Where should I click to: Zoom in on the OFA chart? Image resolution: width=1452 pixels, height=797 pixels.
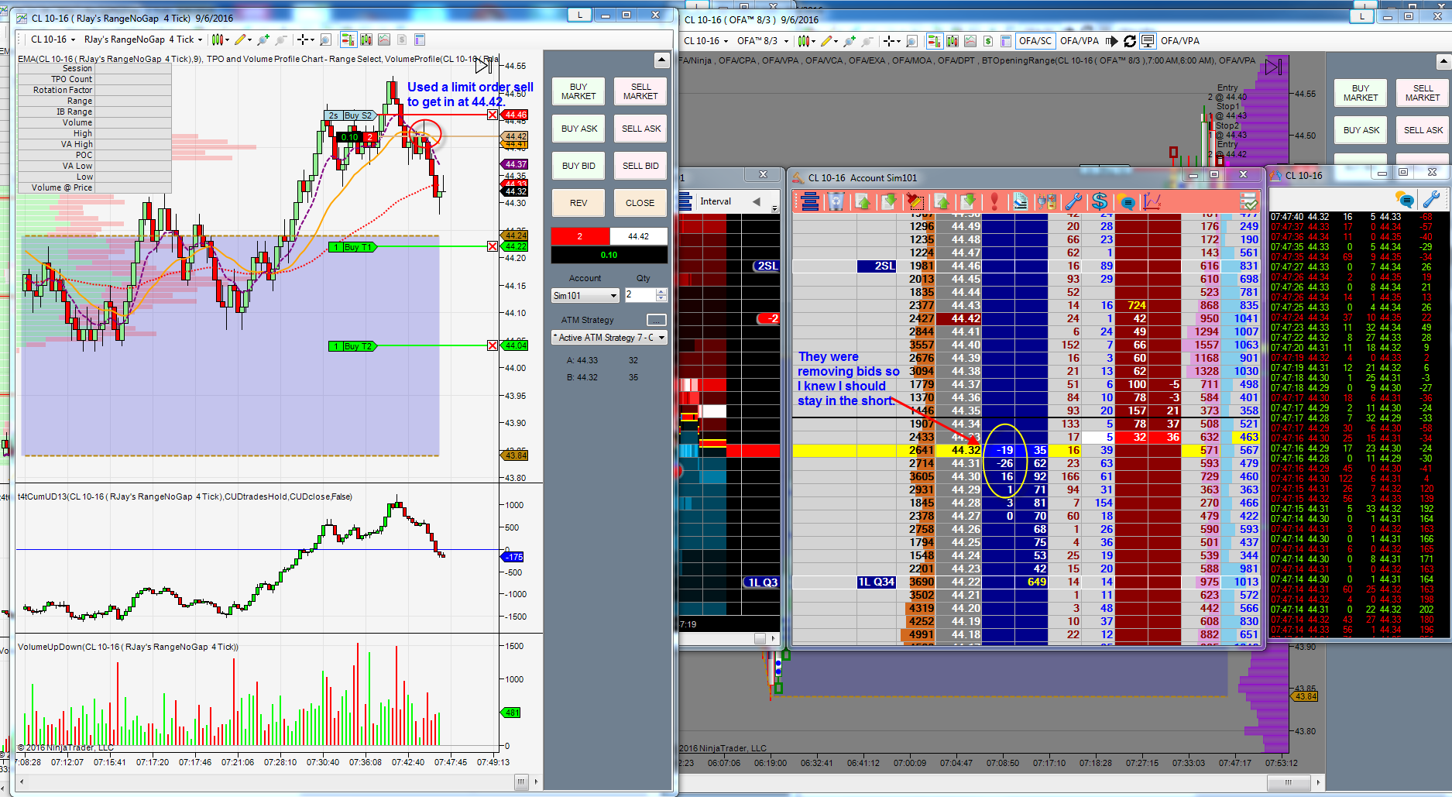coord(850,41)
